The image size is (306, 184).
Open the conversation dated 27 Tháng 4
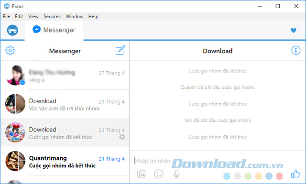65,76
